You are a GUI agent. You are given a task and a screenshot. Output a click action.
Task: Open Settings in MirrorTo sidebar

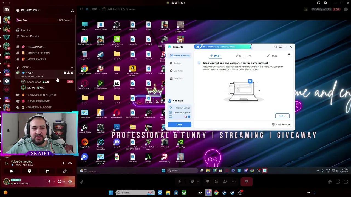pos(175,63)
